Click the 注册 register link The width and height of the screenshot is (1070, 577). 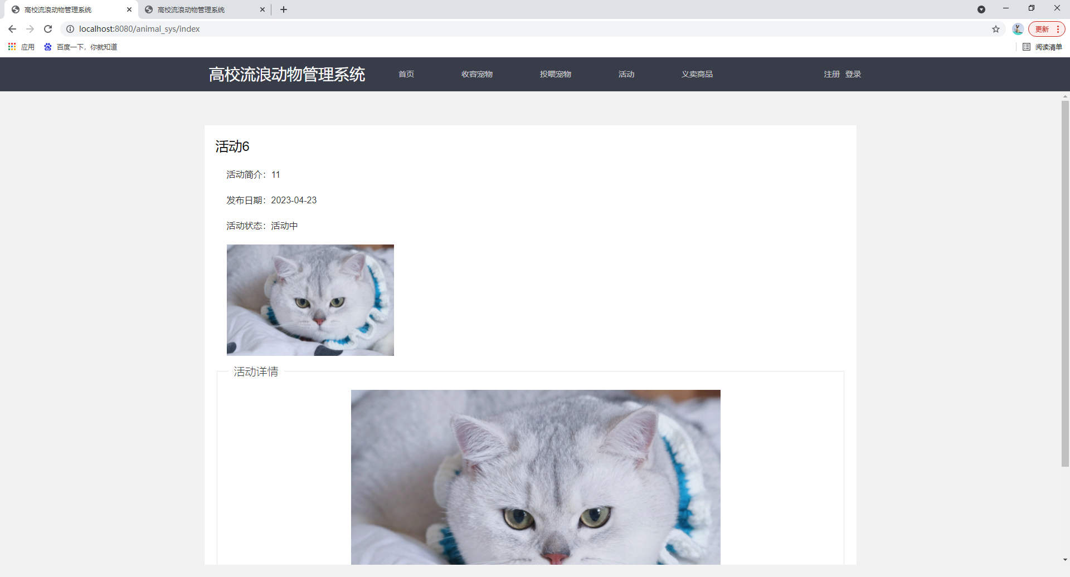832,74
